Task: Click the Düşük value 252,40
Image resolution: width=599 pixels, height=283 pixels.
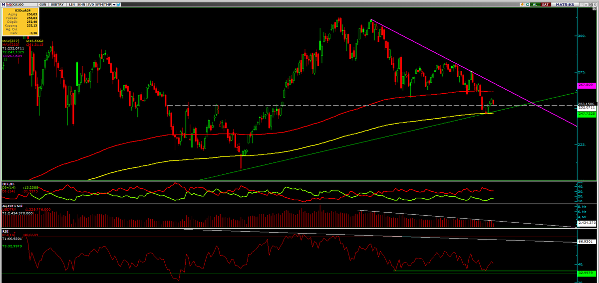Action: click(32, 22)
